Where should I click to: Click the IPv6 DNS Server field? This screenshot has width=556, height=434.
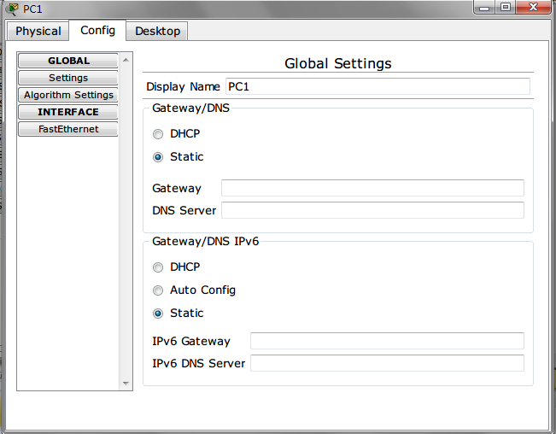[387, 363]
